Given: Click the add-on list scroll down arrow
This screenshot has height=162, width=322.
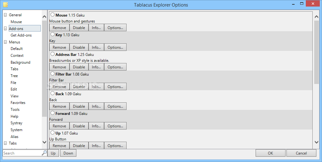Looking at the screenshot, I should [316, 142].
